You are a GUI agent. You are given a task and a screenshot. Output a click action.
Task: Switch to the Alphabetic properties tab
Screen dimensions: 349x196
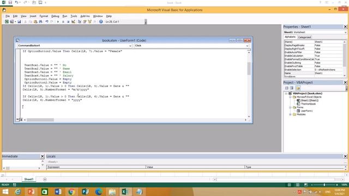pyautogui.click(x=290, y=37)
